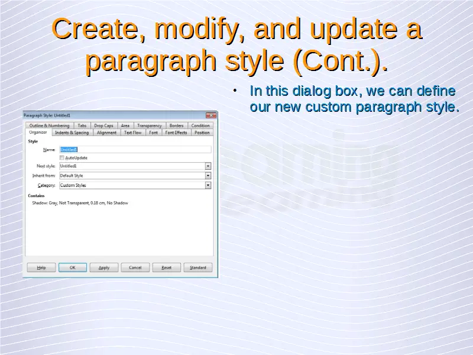Expand the Inherit from dropdown
Screen dimensions: 473x355
[208, 176]
